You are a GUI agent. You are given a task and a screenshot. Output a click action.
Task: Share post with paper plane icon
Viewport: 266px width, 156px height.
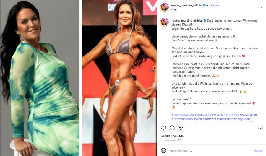point(181,128)
